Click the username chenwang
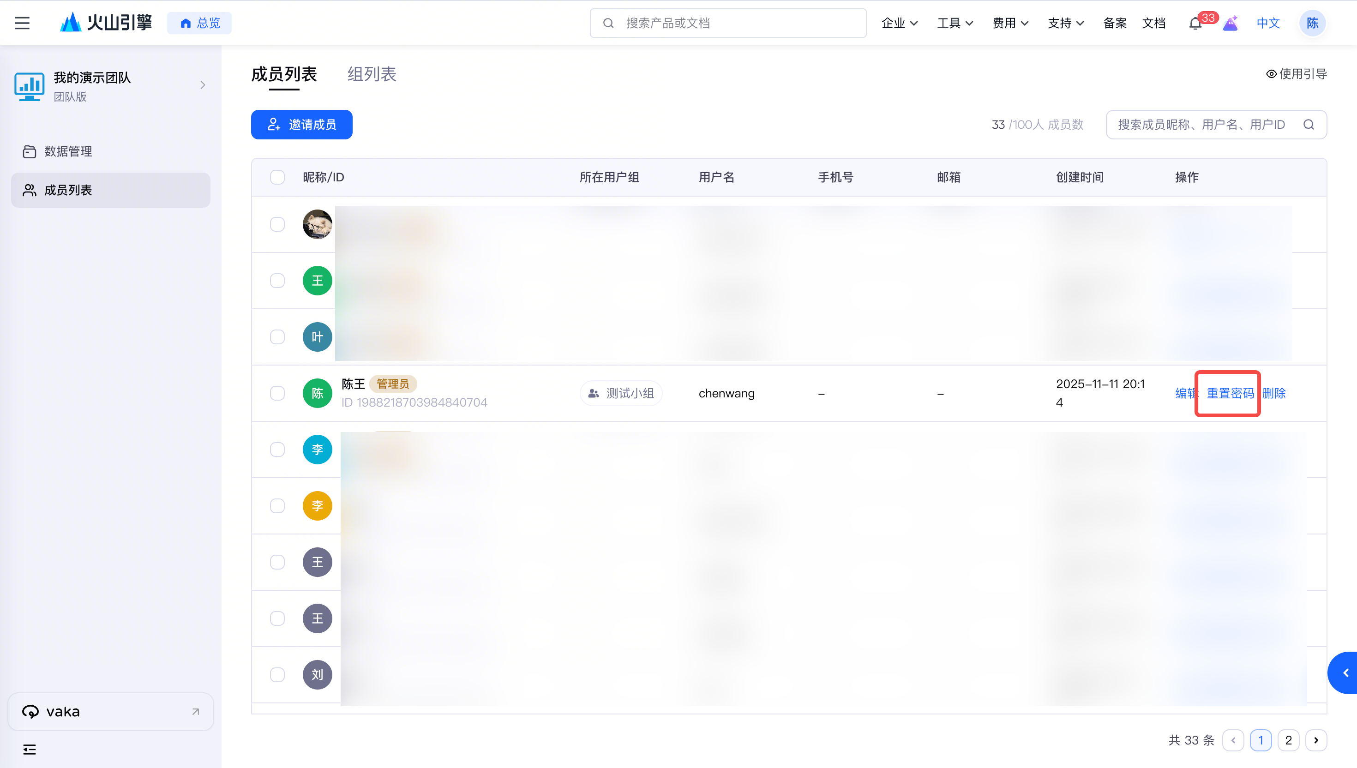Screen dimensions: 1357x768 pos(726,394)
